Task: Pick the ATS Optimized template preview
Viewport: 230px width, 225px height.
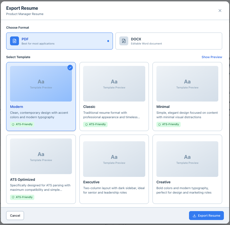Action: click(41, 156)
